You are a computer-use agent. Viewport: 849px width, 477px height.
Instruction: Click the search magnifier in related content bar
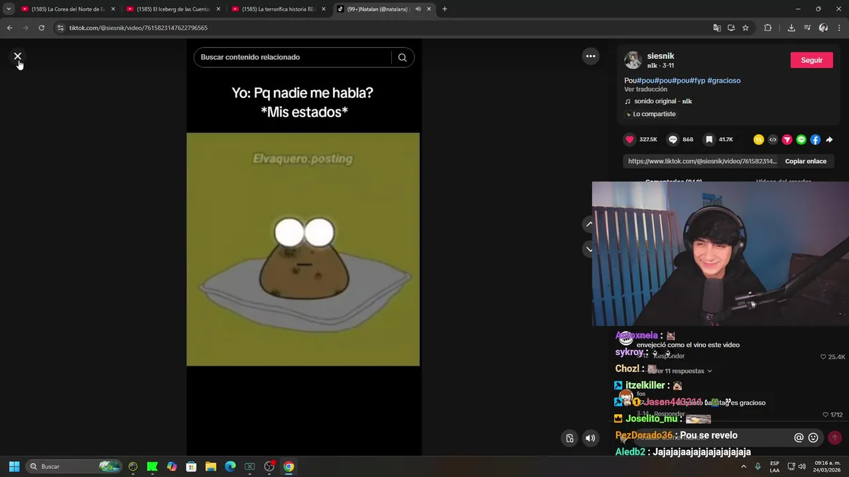click(402, 57)
